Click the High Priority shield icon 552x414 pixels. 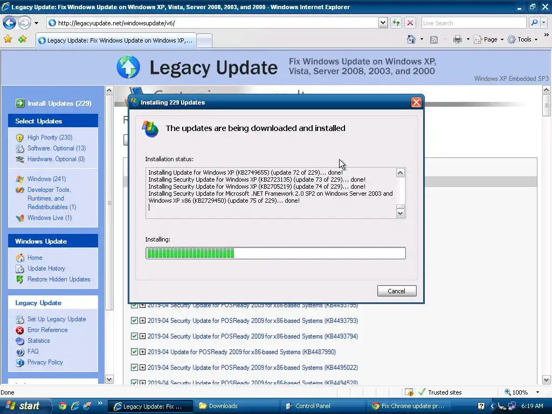[x=20, y=137]
